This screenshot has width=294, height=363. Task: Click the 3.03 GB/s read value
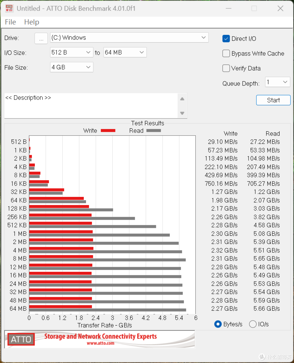pyautogui.click(x=267, y=209)
